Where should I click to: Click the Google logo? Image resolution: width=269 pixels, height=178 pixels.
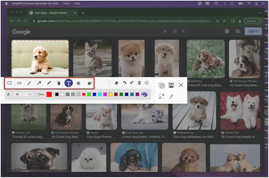click(22, 32)
